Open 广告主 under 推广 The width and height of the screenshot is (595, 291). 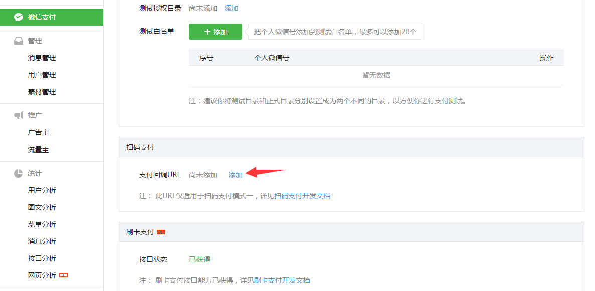(x=38, y=132)
